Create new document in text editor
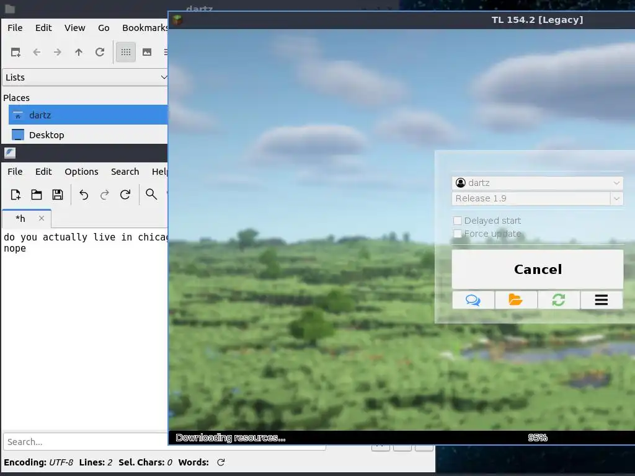The width and height of the screenshot is (635, 476). coord(16,195)
